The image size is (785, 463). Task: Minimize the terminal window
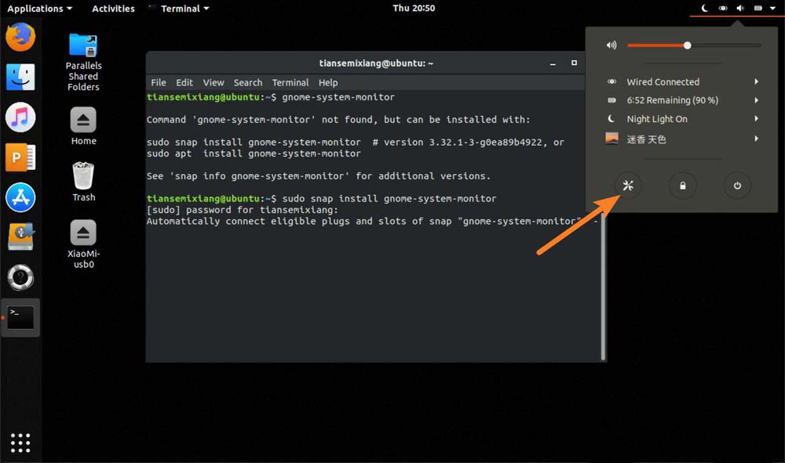coord(553,63)
